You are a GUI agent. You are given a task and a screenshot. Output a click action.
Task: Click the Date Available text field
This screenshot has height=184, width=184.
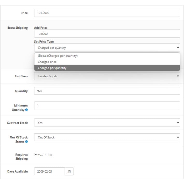[49, 171]
